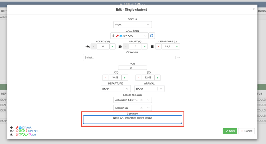Decrease the Uplift (L) value

pos(126,46)
